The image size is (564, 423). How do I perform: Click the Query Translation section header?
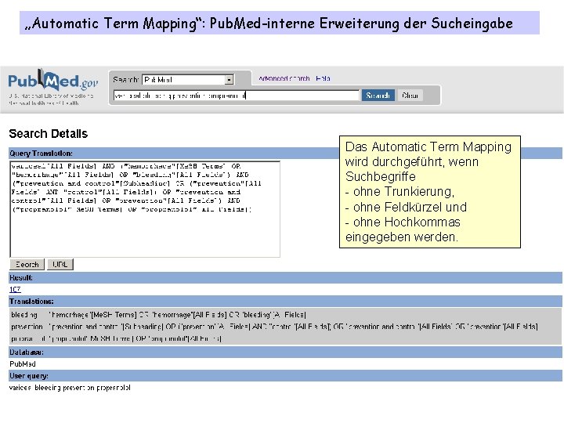[x=174, y=154]
